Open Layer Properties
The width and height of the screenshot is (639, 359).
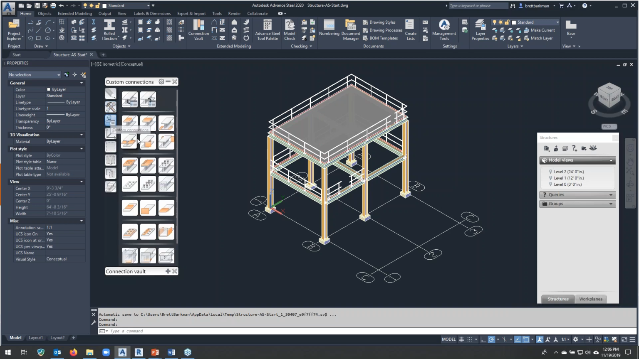pos(480,30)
